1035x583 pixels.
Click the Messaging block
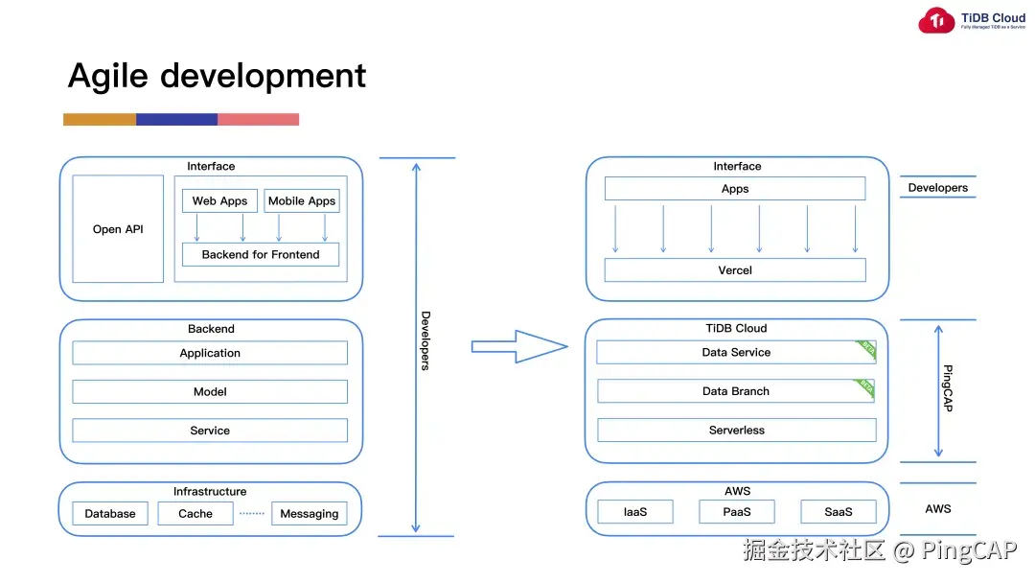coord(309,513)
